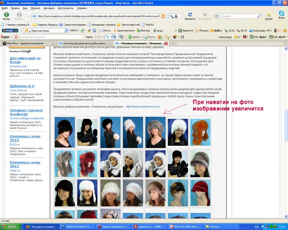This screenshot has width=288, height=230.
Task: Open the Файл menu
Action: pos(5,8)
